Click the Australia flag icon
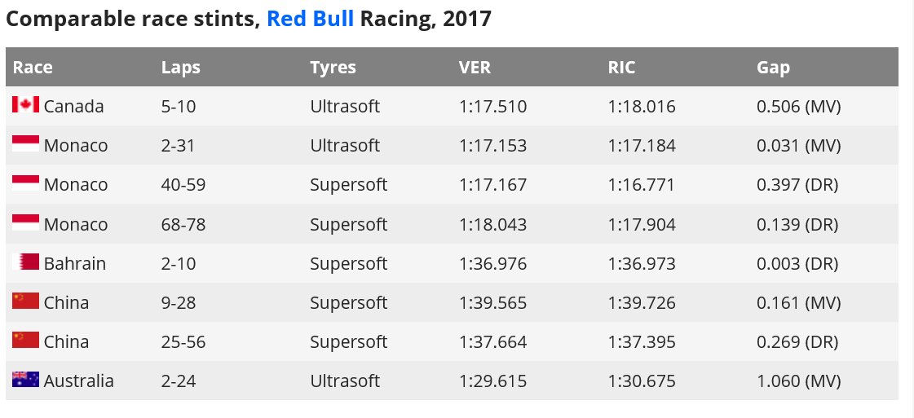 [x=25, y=380]
